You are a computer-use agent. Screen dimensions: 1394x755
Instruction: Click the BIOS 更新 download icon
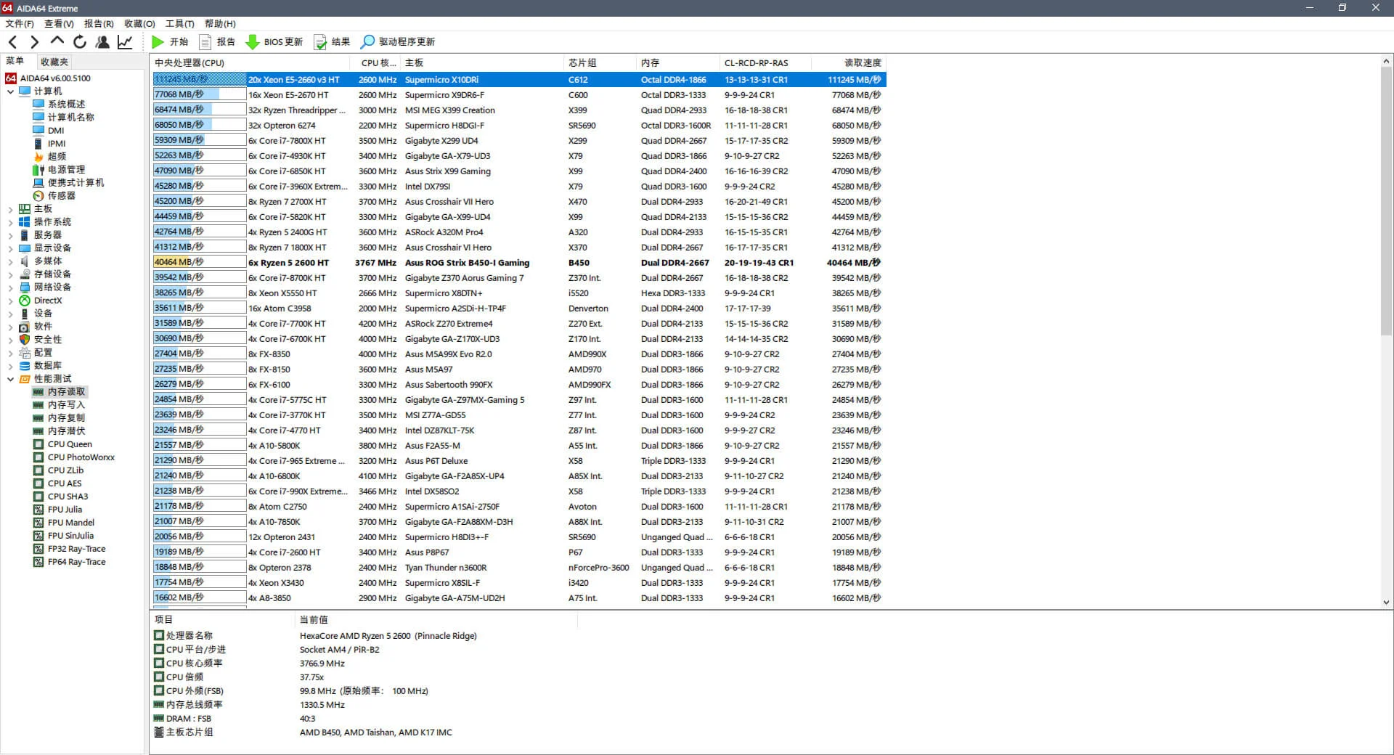pyautogui.click(x=253, y=42)
